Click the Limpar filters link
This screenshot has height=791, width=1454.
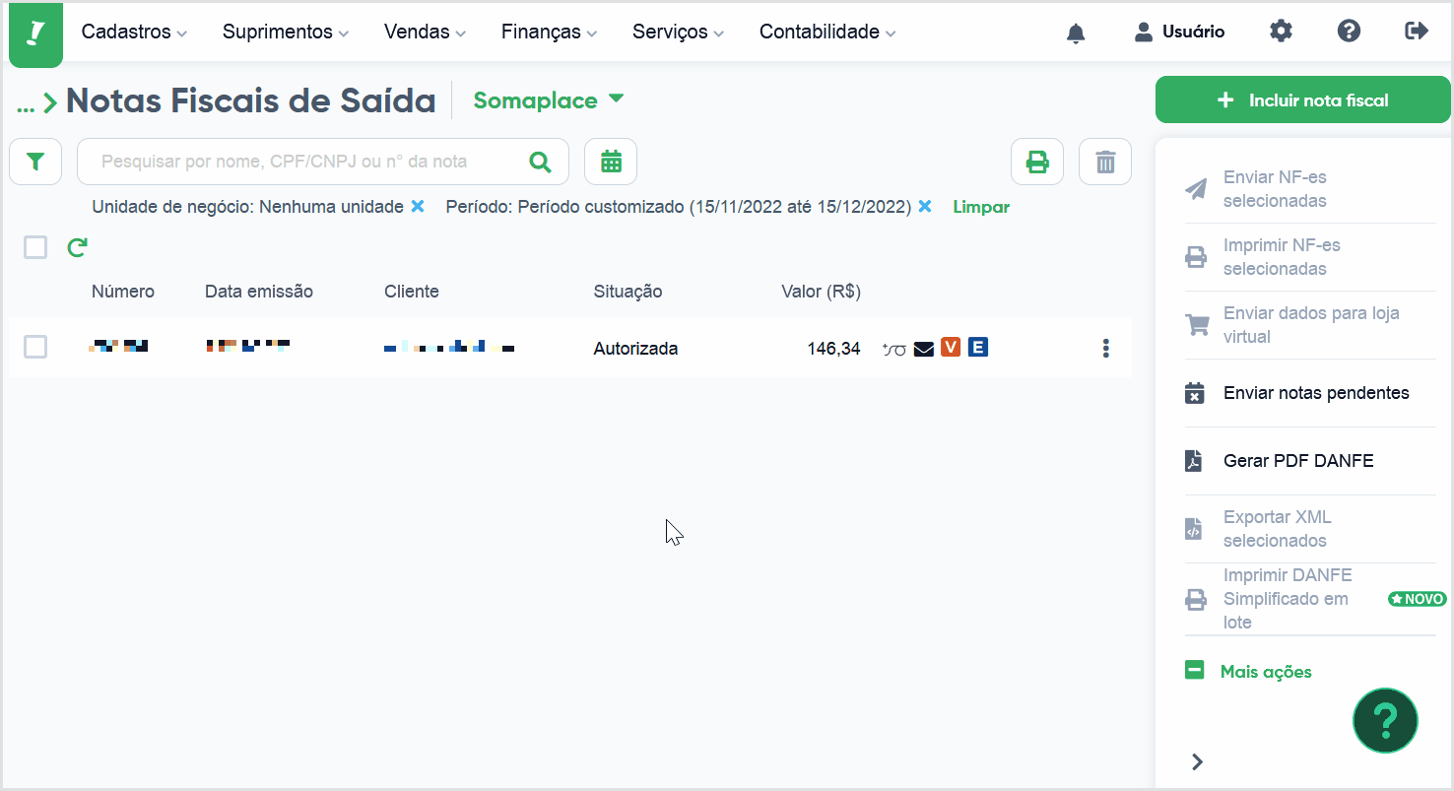point(981,207)
